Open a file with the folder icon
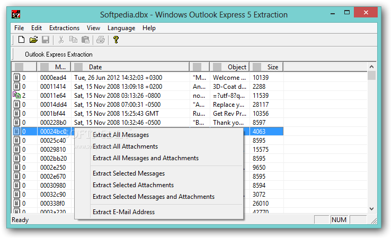 [x=33, y=40]
